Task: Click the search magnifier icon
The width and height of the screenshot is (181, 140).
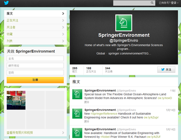Action: click(152, 3)
